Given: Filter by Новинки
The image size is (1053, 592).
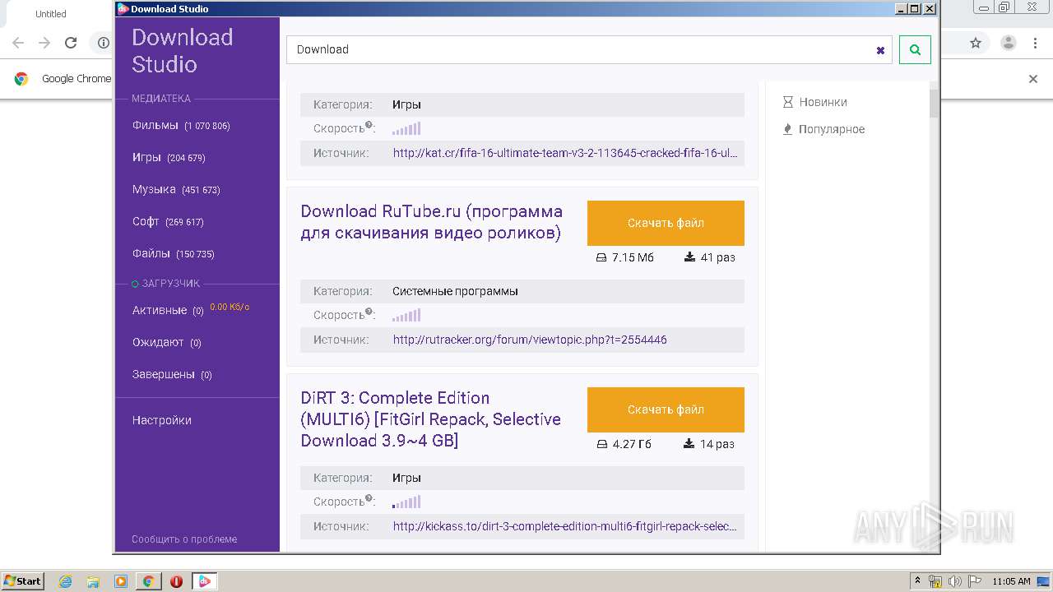Looking at the screenshot, I should click(823, 102).
